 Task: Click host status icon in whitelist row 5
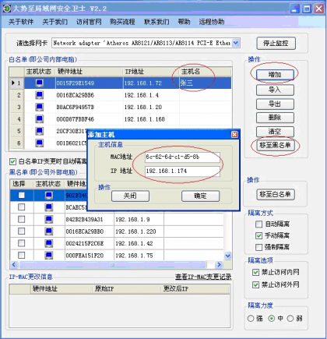click(40, 131)
